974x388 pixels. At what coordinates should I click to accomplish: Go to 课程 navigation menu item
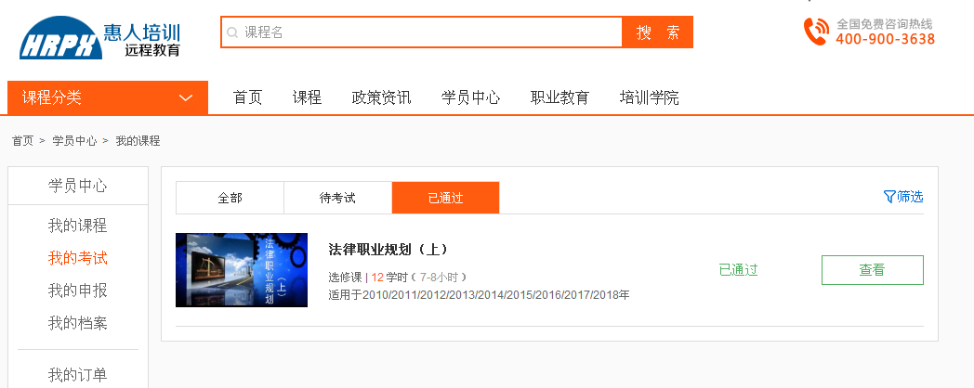(307, 97)
